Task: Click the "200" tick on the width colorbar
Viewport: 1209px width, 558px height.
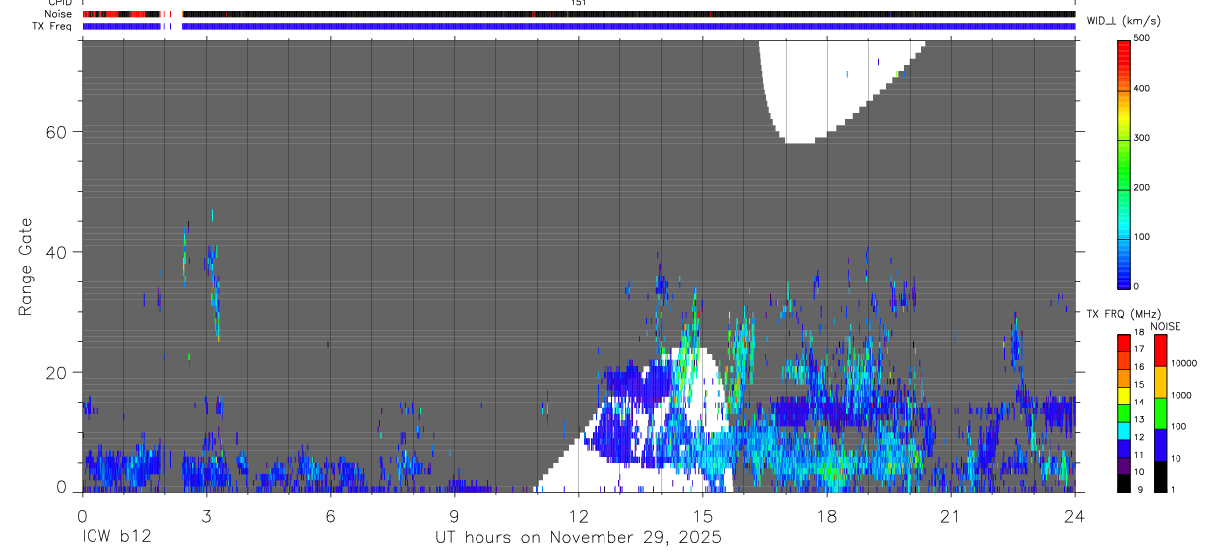Action: (x=1141, y=187)
